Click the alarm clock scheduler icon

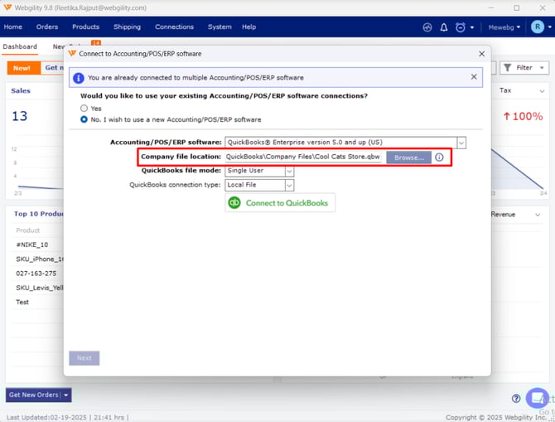[461, 27]
